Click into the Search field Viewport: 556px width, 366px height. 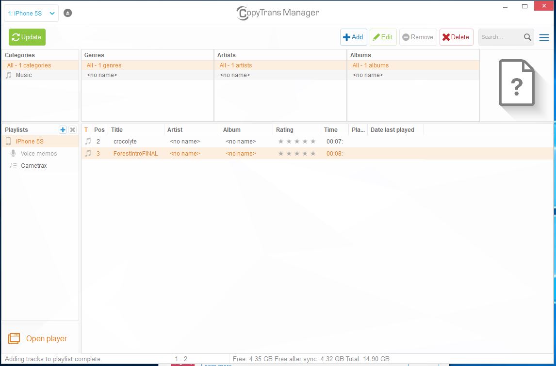pyautogui.click(x=499, y=37)
